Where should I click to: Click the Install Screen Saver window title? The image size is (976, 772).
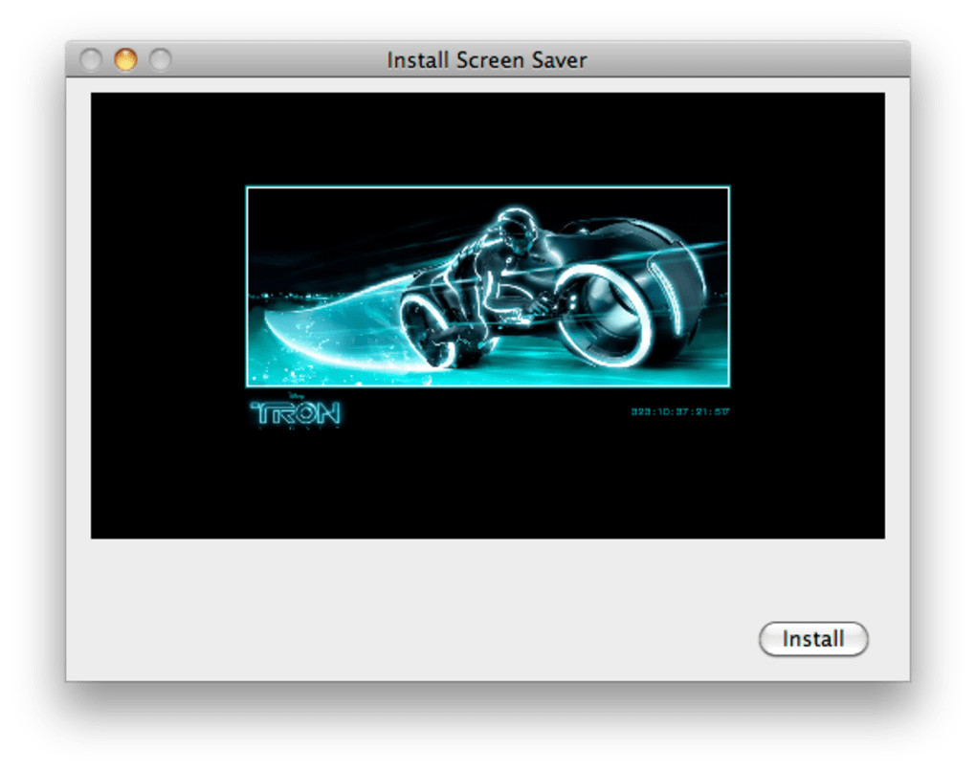487,60
